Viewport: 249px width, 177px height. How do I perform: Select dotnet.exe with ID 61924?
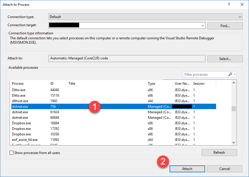[20, 112]
